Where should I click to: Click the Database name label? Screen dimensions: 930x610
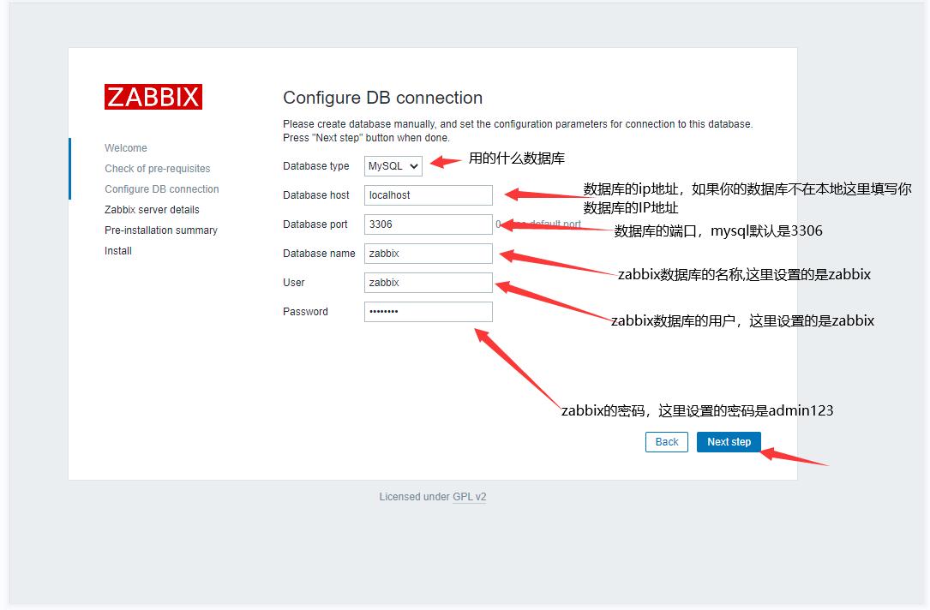(319, 253)
